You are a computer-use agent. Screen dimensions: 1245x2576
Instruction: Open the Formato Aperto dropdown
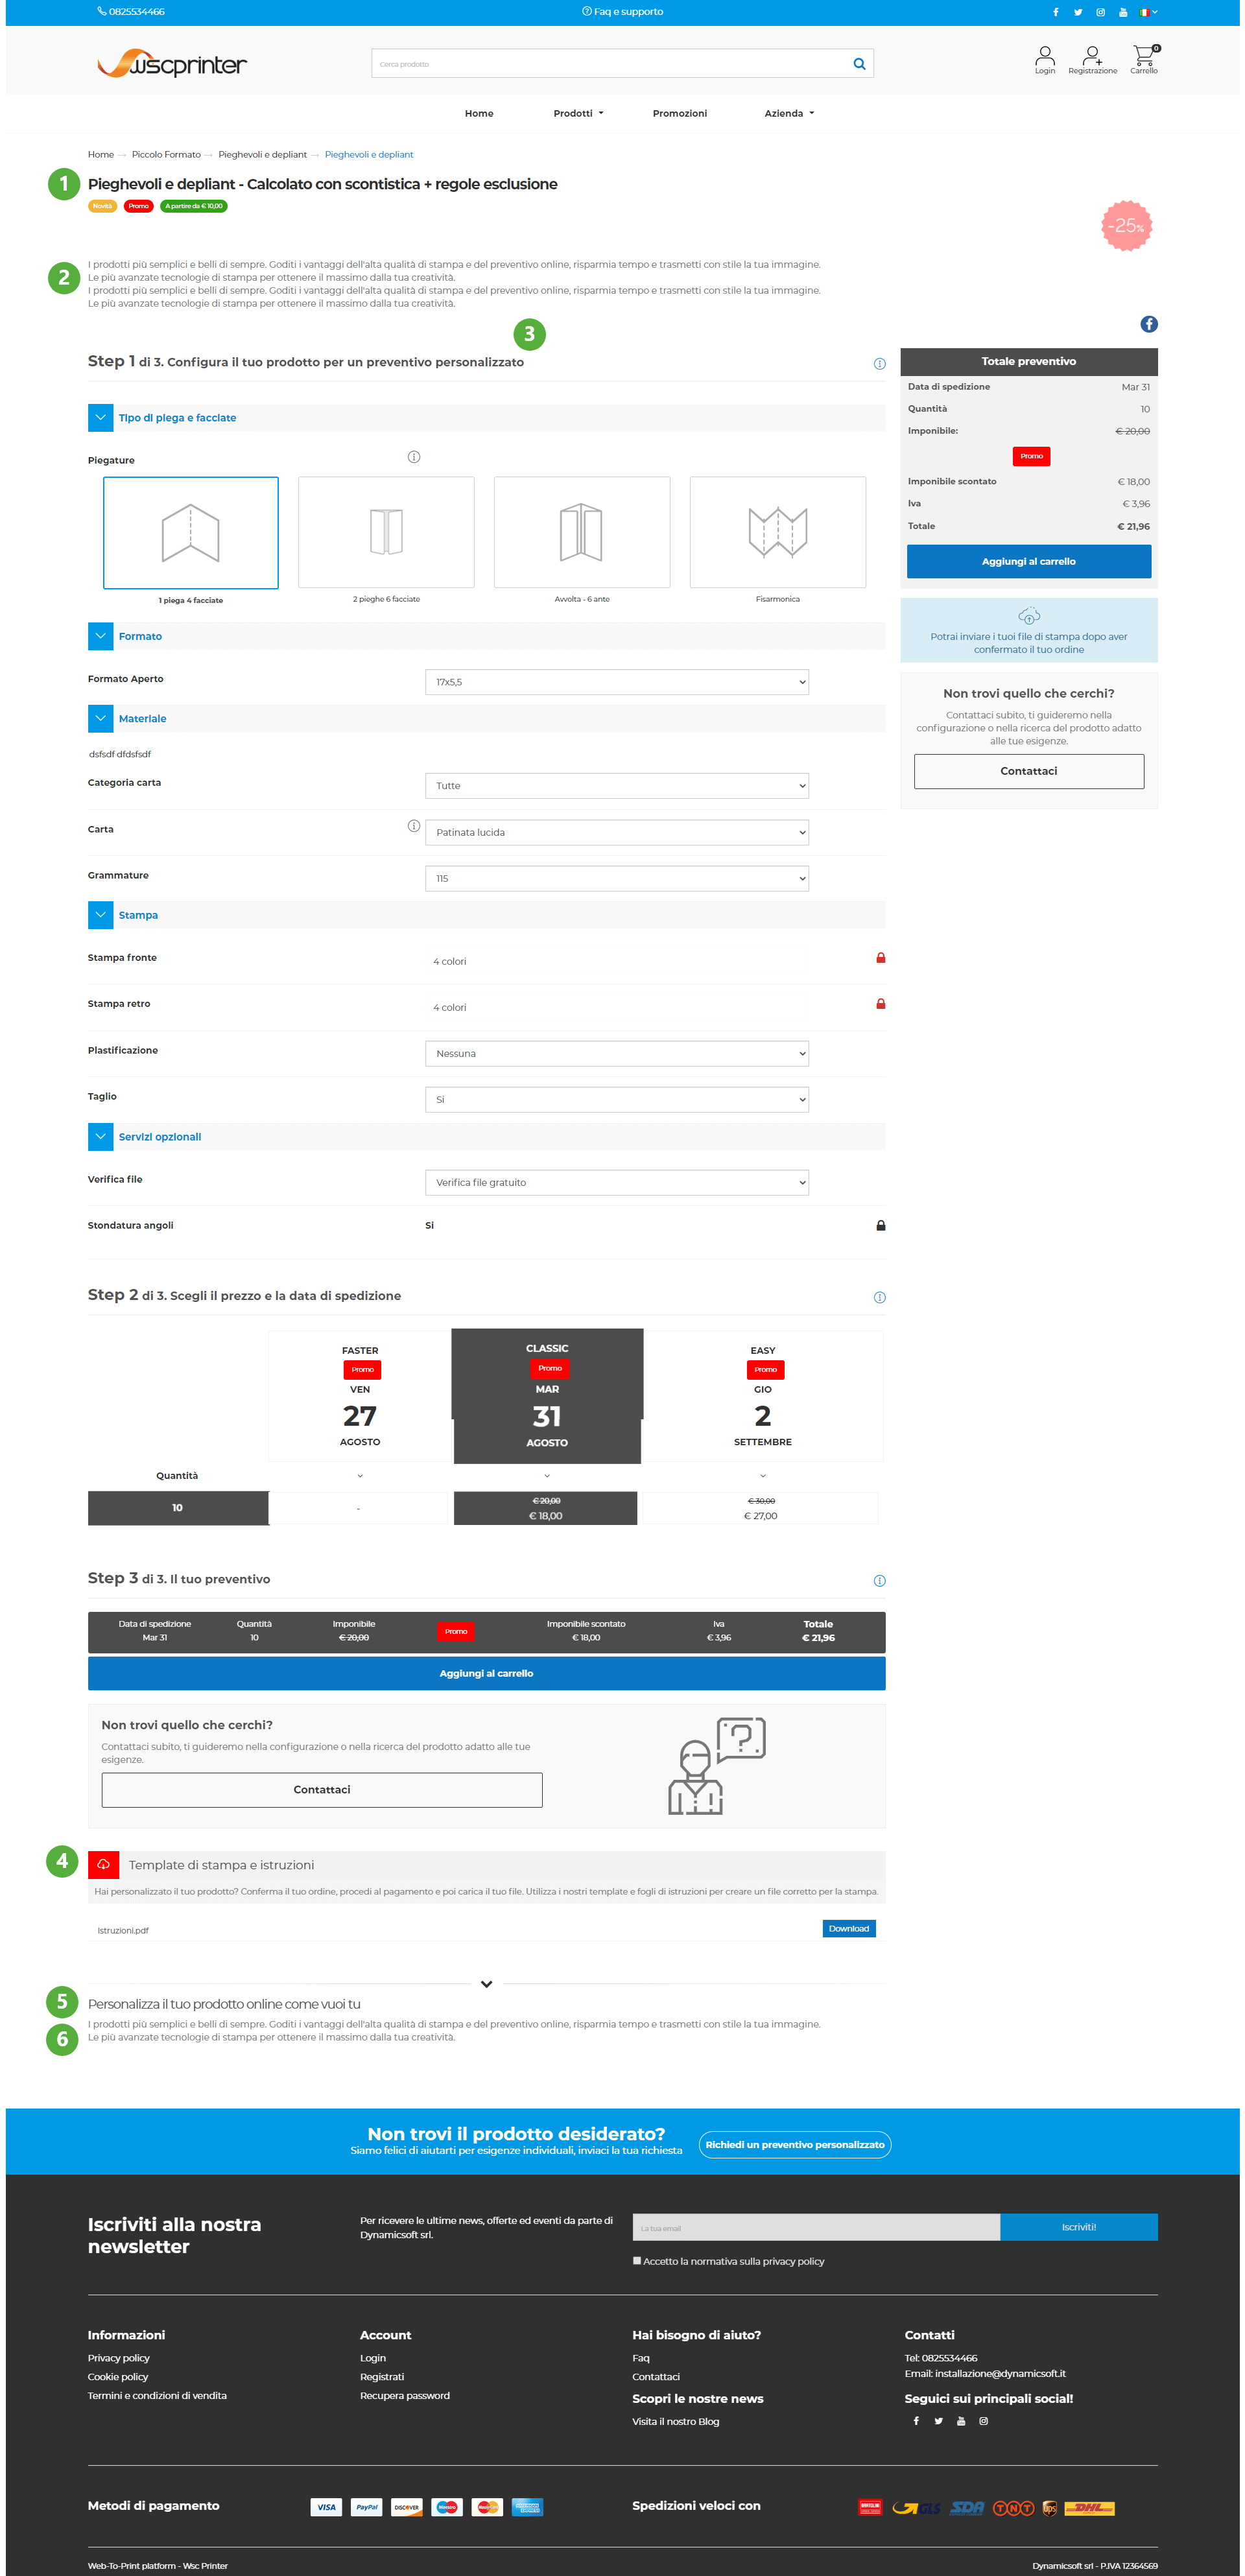click(x=616, y=682)
